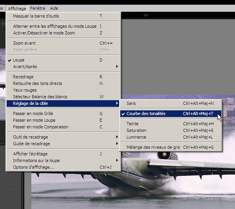Viewport: 235px width, 209px height.
Task: Click Afficher l'écrêtage
Action: (x=63, y=154)
